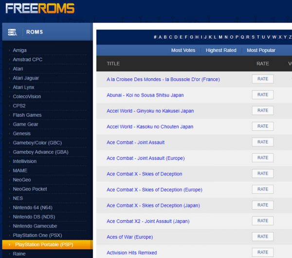Rate Accel World - Ginyoku no Kakusei
This screenshot has height=258, width=292.
click(263, 111)
